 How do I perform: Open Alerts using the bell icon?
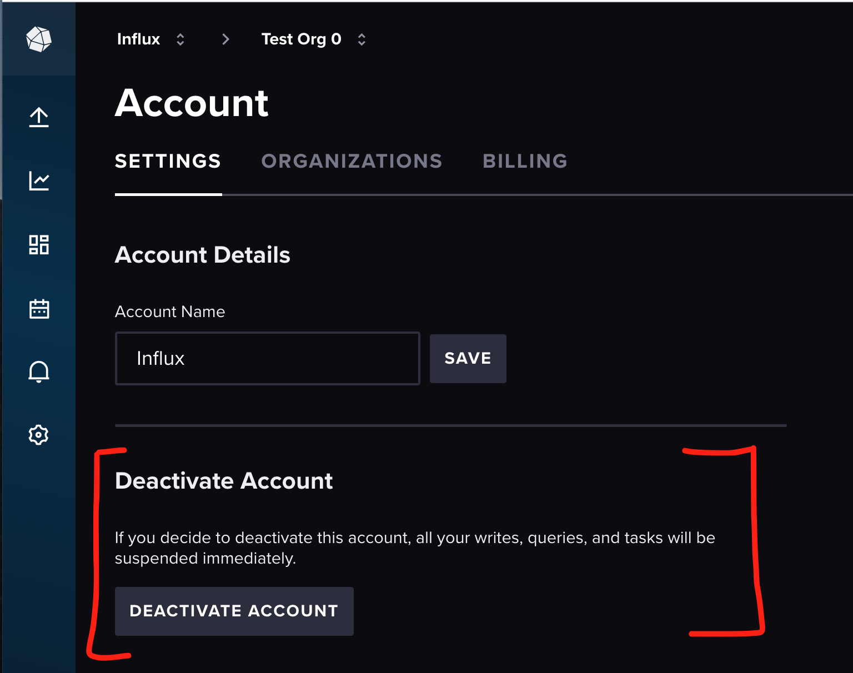[x=38, y=372]
